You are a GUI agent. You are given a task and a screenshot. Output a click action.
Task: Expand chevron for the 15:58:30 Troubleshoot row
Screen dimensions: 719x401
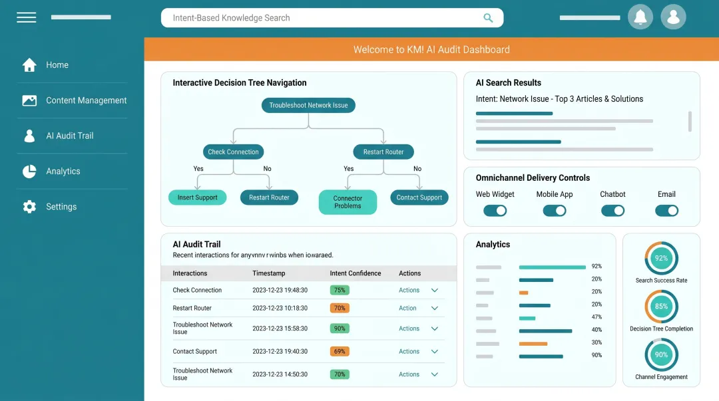(x=435, y=329)
